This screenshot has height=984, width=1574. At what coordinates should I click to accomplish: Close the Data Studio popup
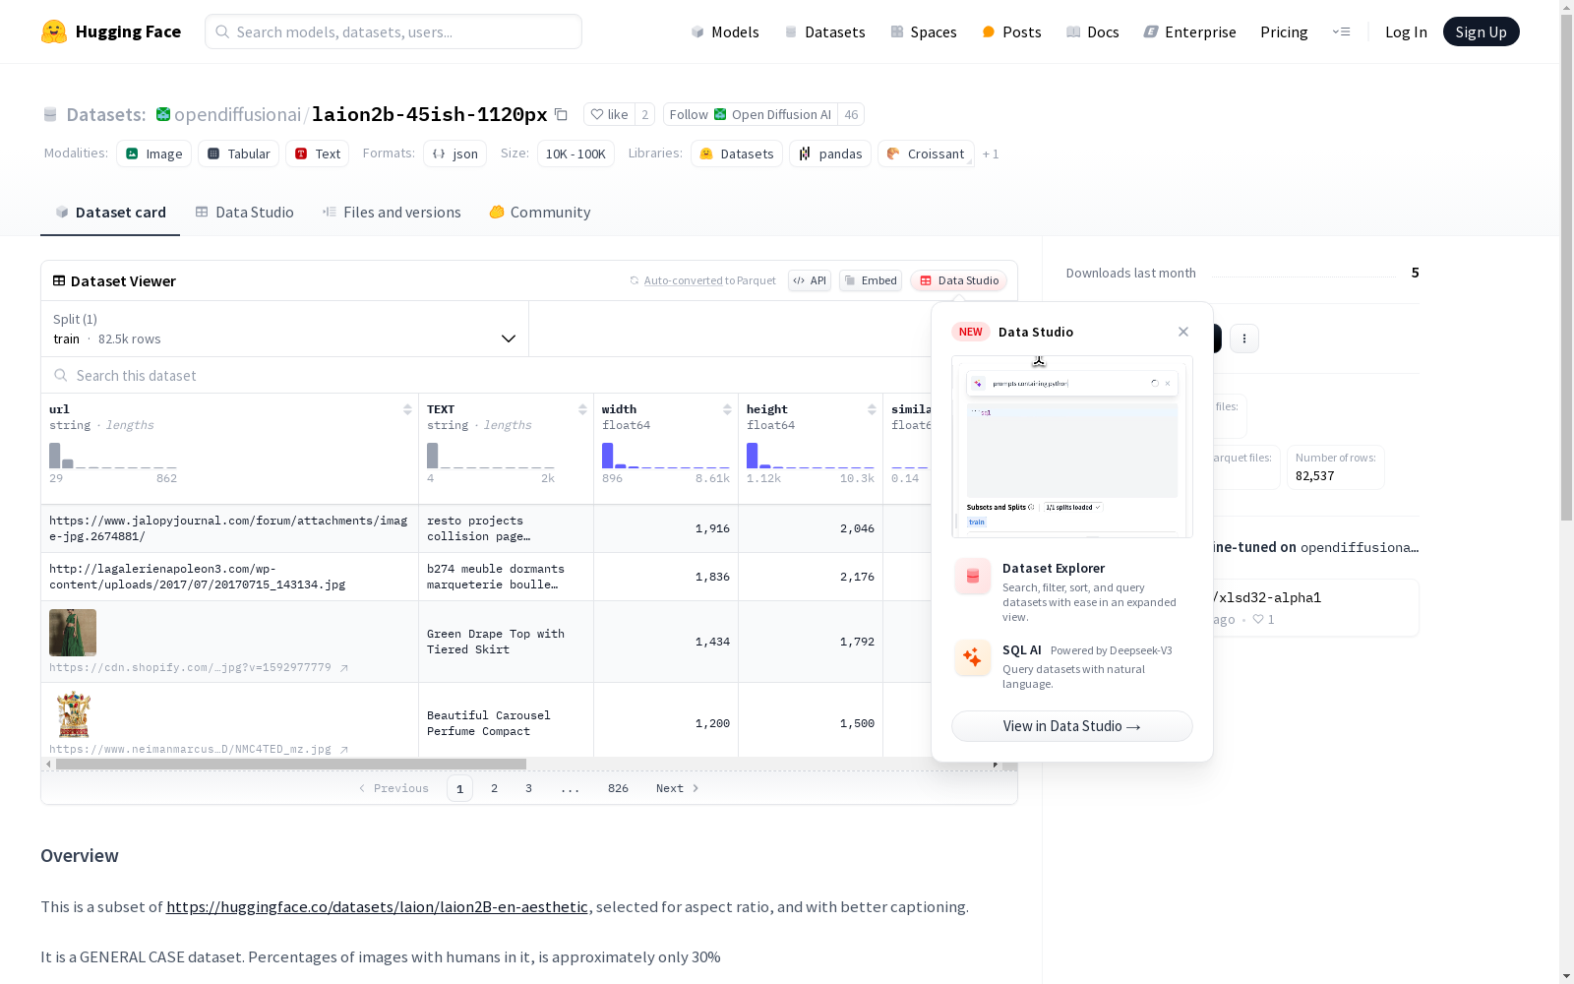1183,332
